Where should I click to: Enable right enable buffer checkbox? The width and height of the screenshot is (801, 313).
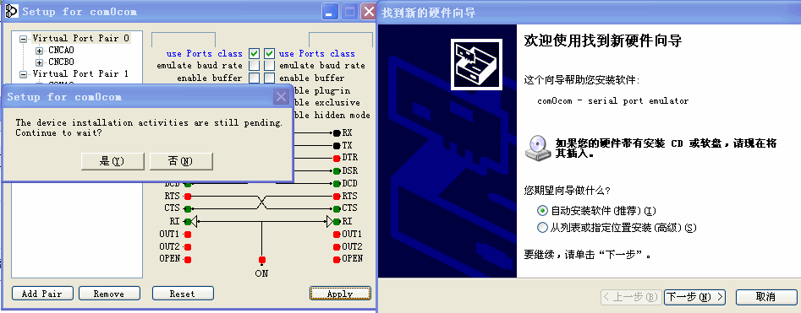pos(270,78)
